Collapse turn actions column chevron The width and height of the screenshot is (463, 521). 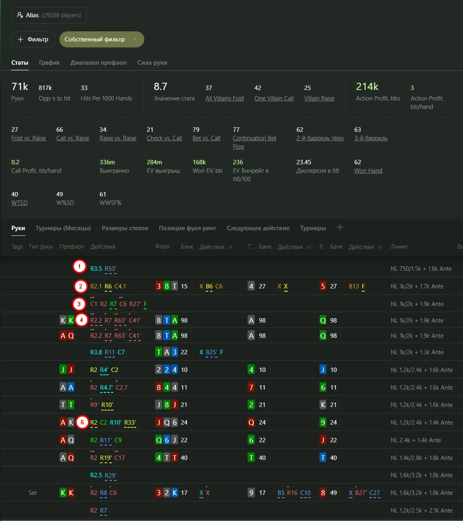click(x=309, y=247)
